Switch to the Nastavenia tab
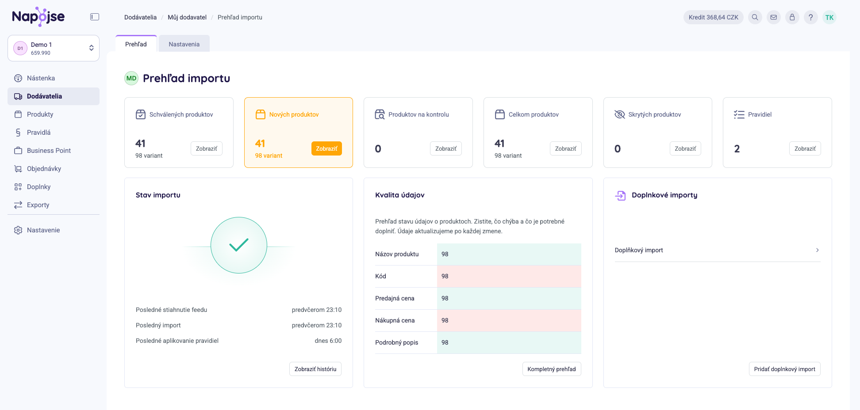 [184, 44]
